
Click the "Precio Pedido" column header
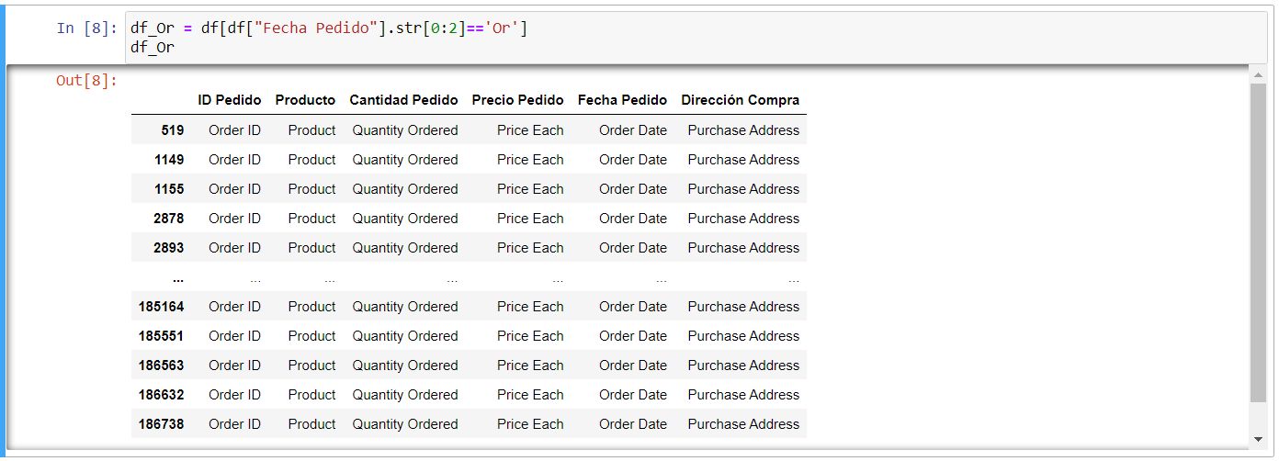click(517, 100)
